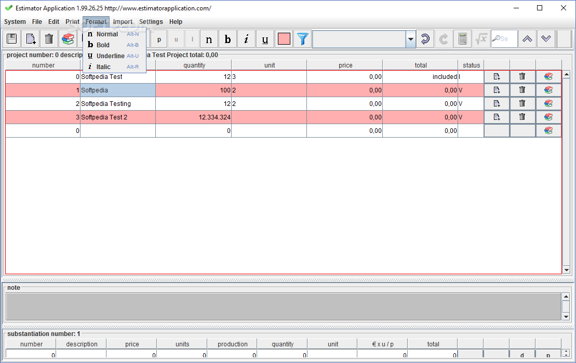Click into the toolbar combo box field
The image size is (576, 363).
[x=359, y=39]
